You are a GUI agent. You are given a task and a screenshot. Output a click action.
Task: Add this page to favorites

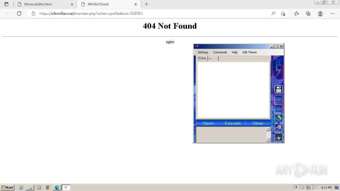283,14
